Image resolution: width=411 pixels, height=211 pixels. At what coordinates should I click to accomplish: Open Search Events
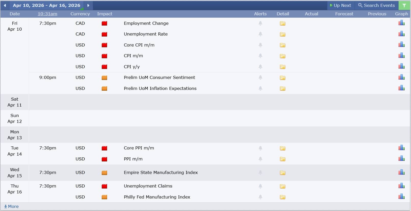coord(376,5)
